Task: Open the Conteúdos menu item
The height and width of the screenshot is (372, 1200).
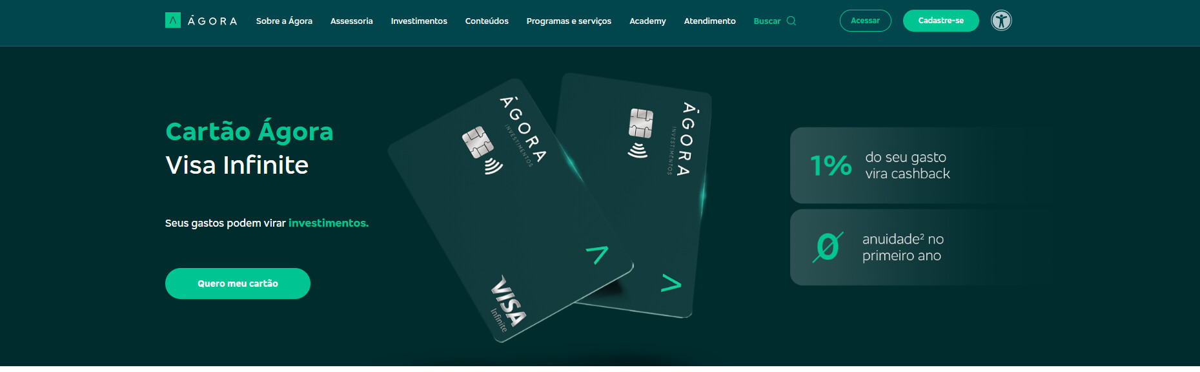Action: tap(487, 21)
